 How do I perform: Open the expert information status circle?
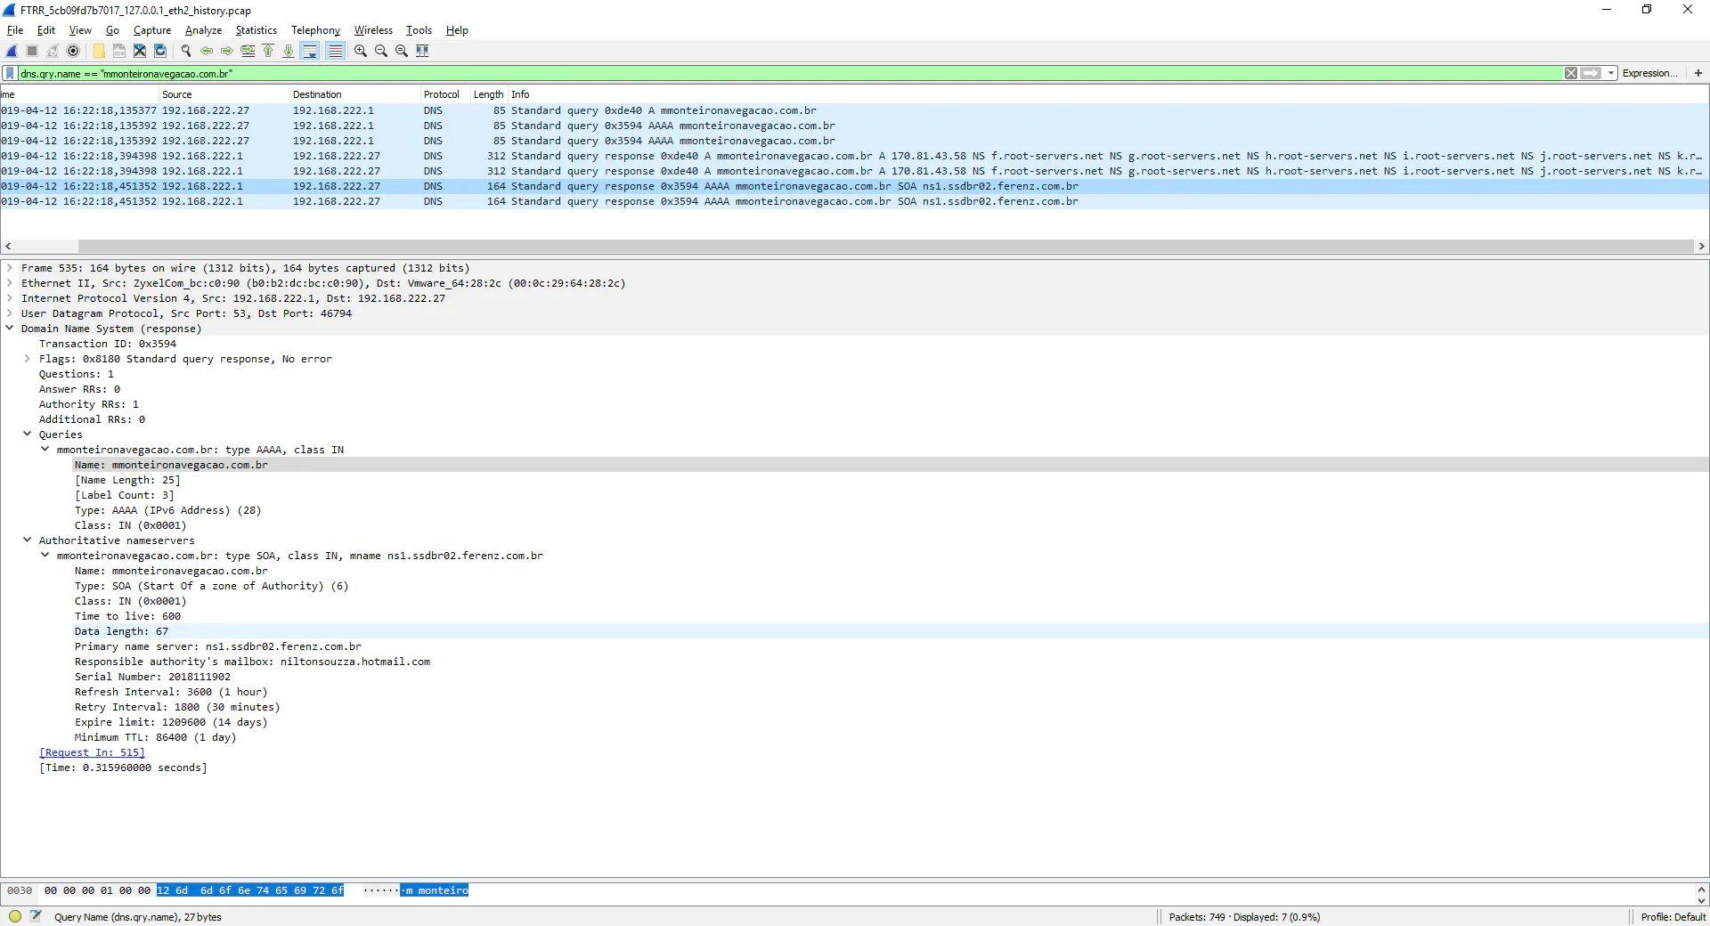click(14, 916)
